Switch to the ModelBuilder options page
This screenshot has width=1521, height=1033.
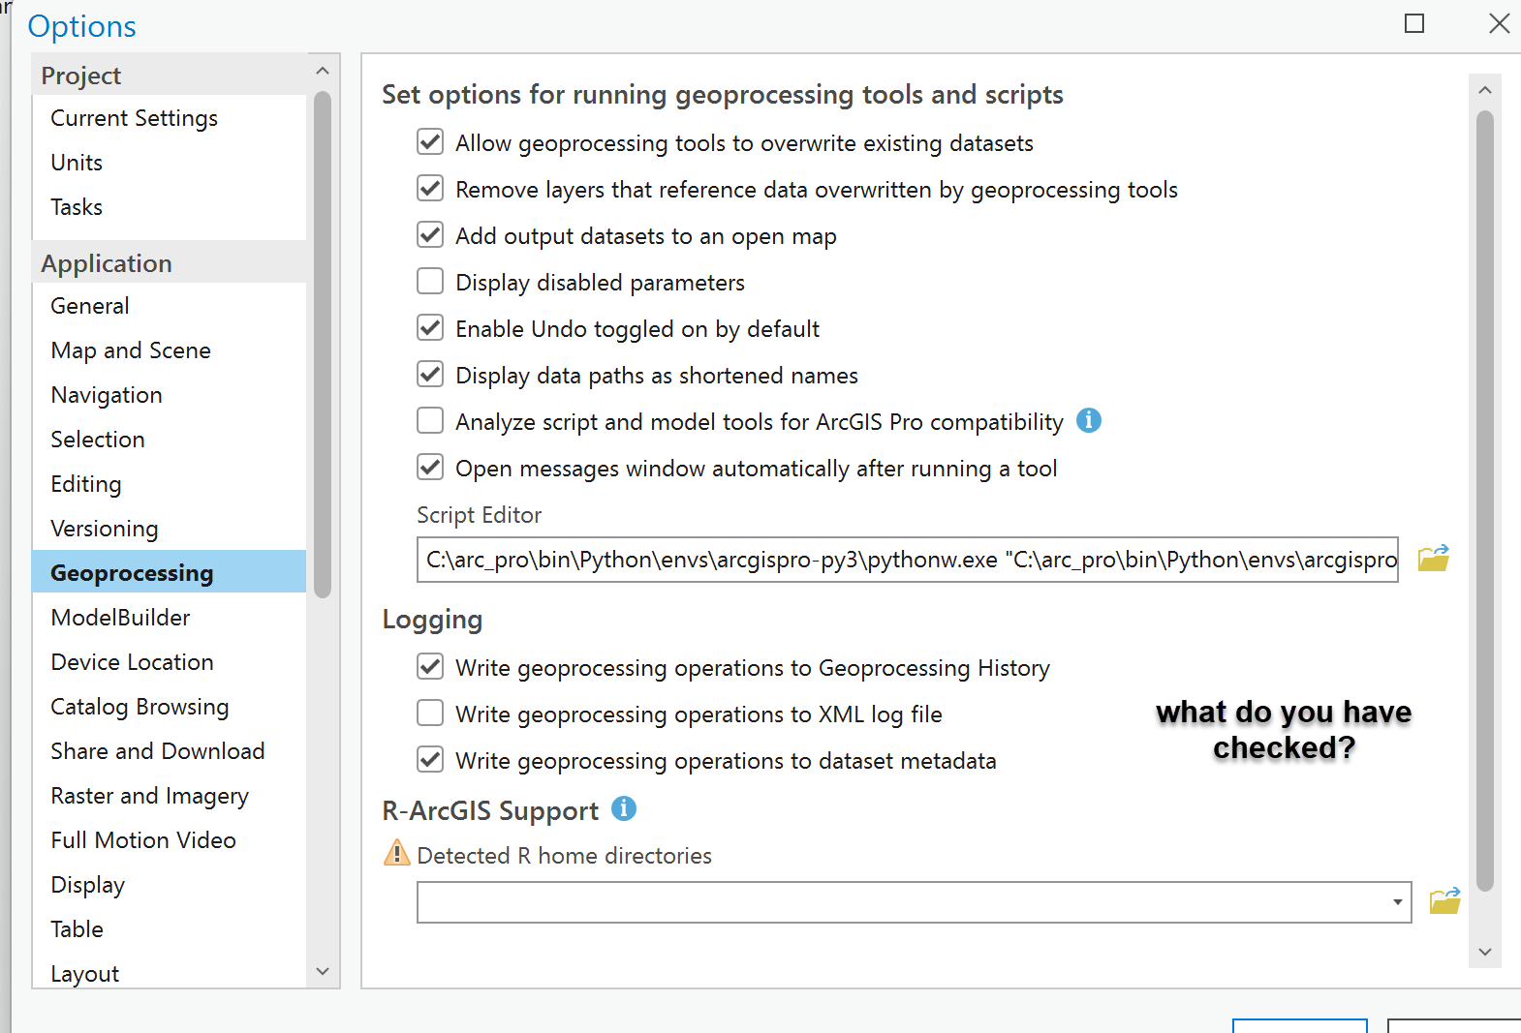[120, 617]
